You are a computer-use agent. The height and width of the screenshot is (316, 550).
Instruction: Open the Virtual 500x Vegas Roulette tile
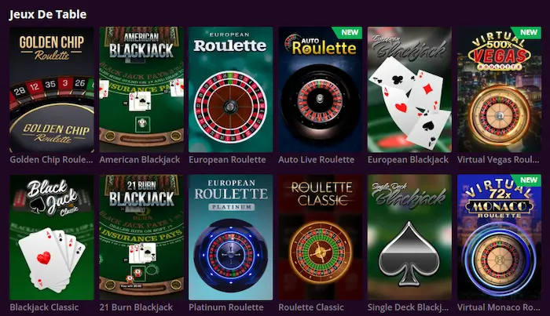499,89
